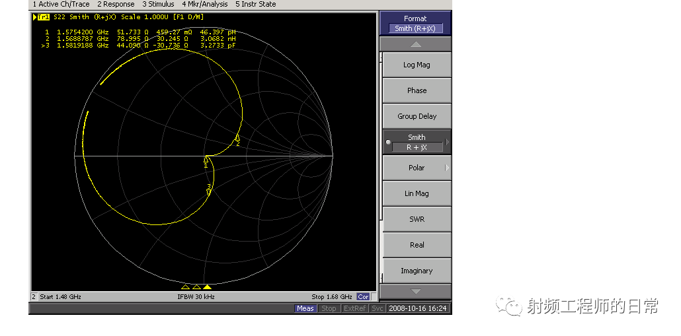Screen dimensions: 681x336
Task: Select Real format
Action: tap(417, 245)
